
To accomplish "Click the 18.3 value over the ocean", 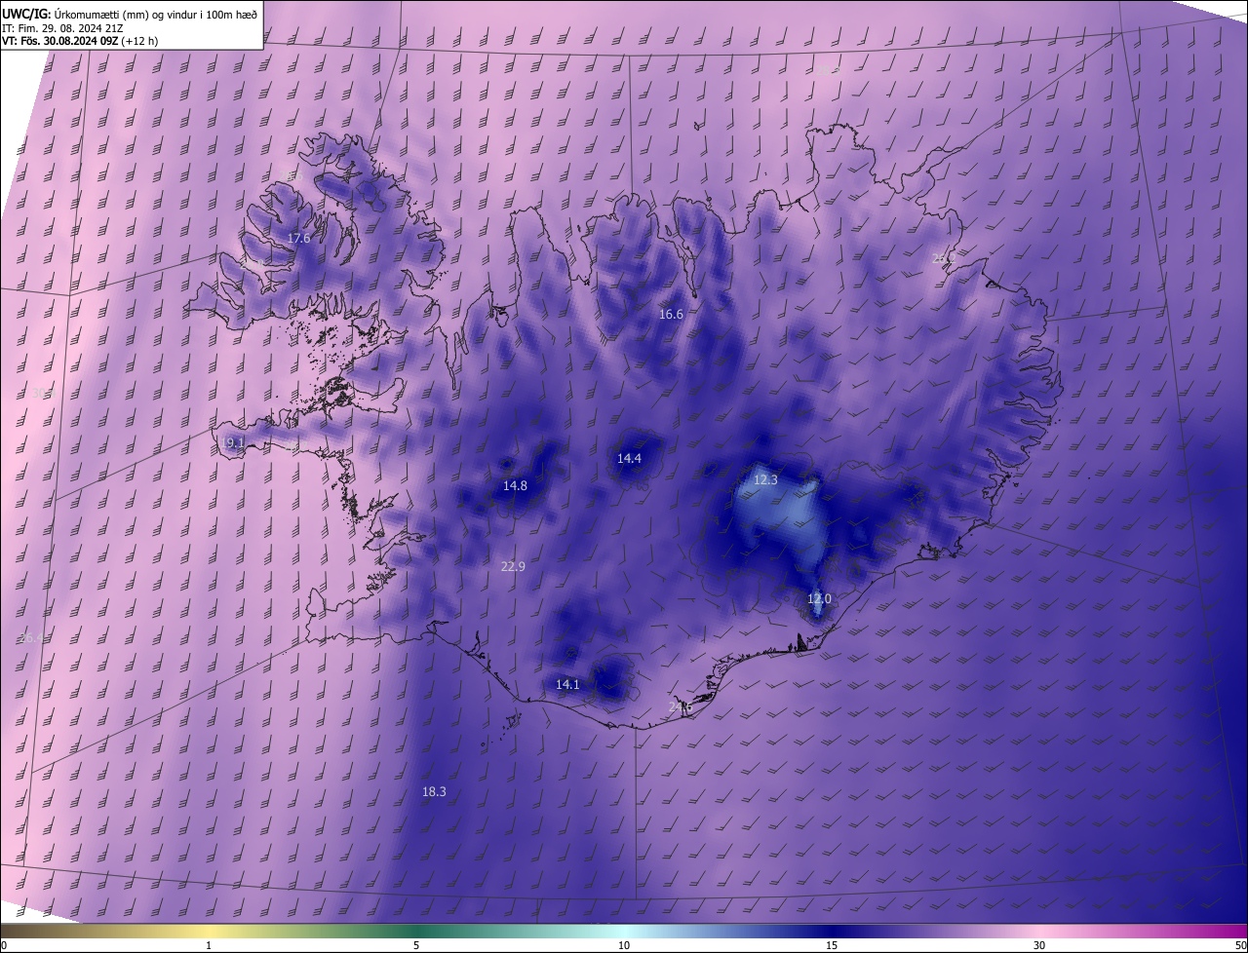I will 434,792.
